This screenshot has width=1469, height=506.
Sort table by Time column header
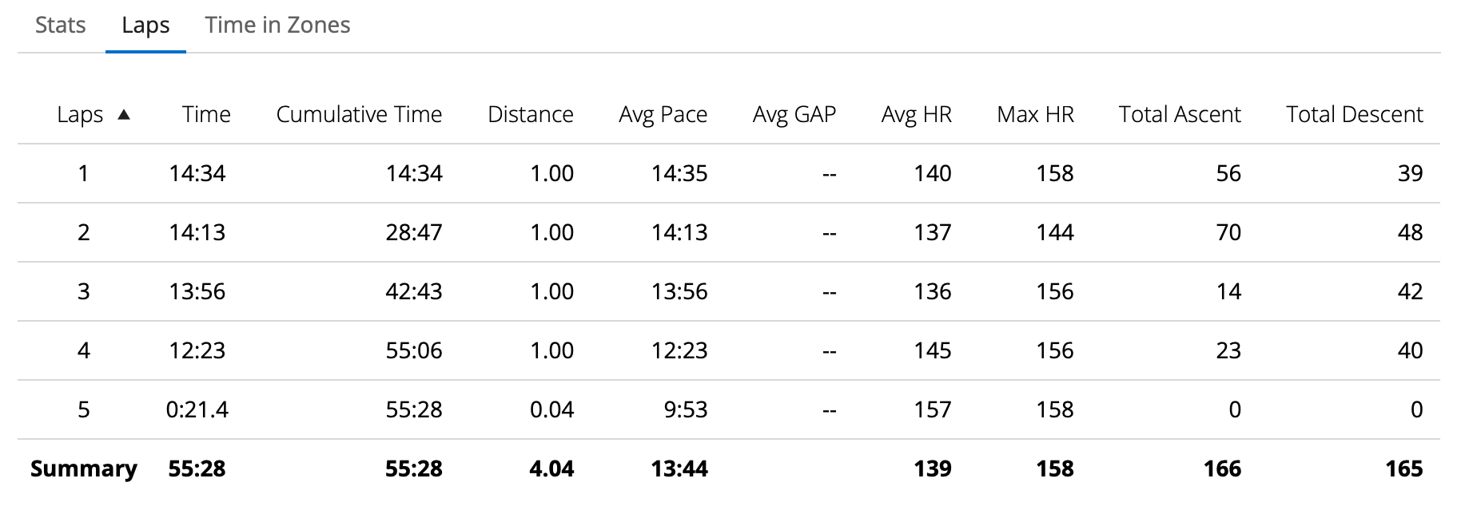206,115
